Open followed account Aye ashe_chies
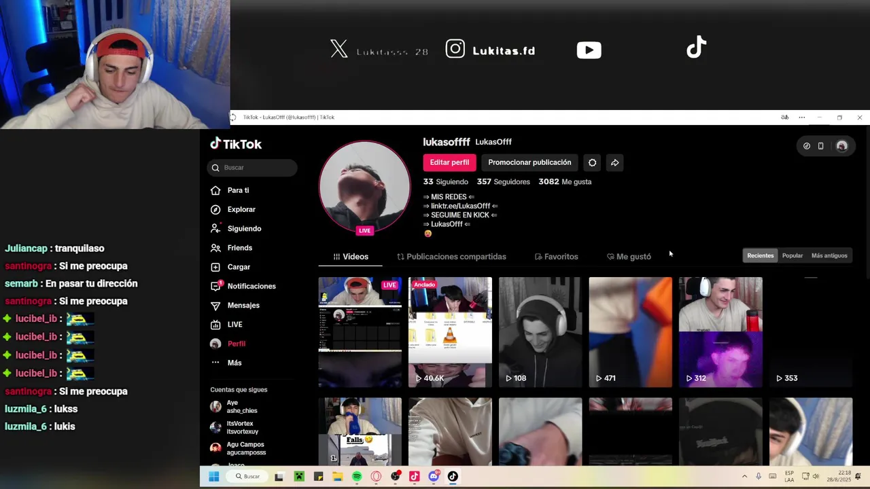The image size is (870, 489). pos(234,407)
